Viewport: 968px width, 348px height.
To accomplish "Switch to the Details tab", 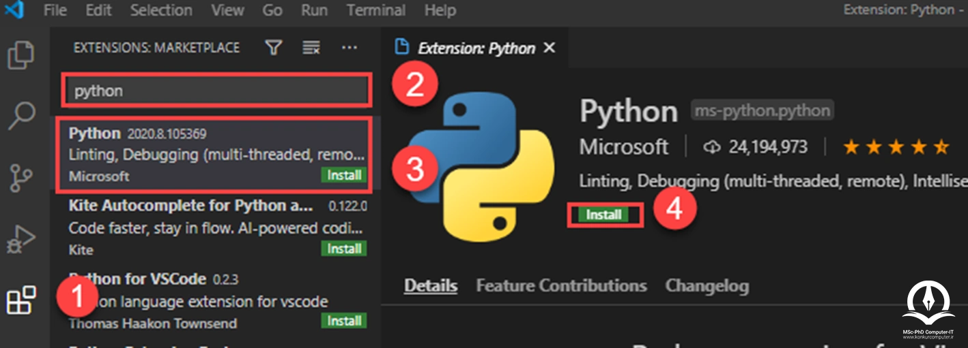I will [x=431, y=285].
